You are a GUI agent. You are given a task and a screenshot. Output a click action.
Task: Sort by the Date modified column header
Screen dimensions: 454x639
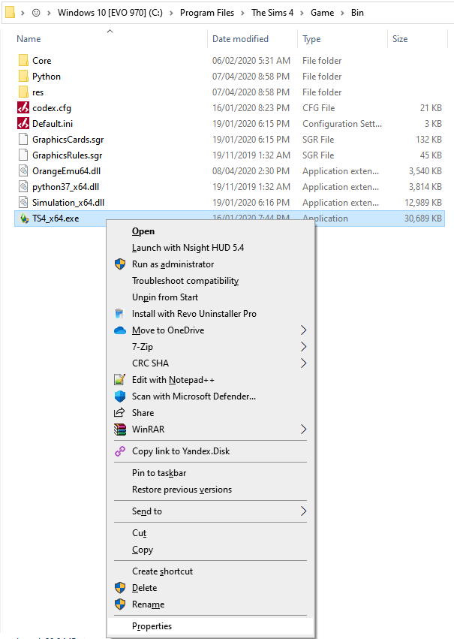click(240, 39)
